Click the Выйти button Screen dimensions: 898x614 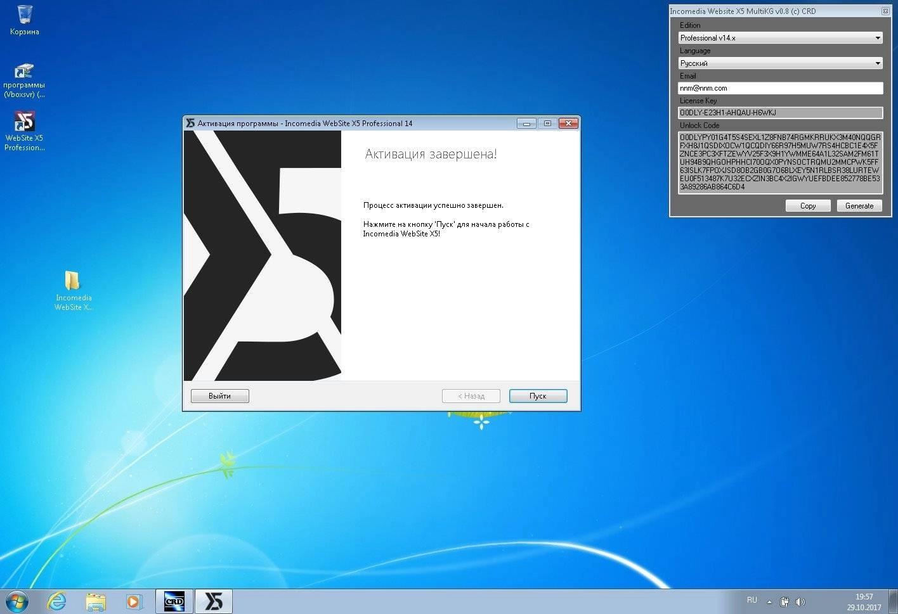pyautogui.click(x=219, y=396)
